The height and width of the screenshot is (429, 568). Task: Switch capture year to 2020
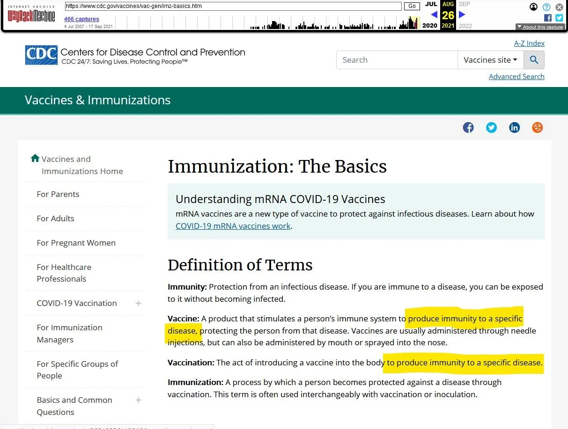point(429,26)
